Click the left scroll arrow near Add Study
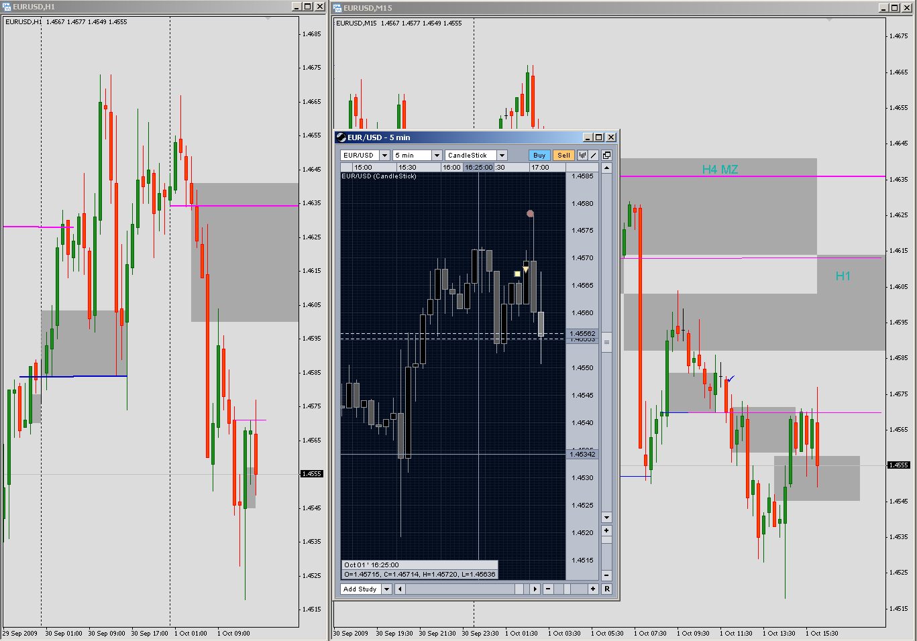The height and width of the screenshot is (641, 917). click(x=400, y=589)
